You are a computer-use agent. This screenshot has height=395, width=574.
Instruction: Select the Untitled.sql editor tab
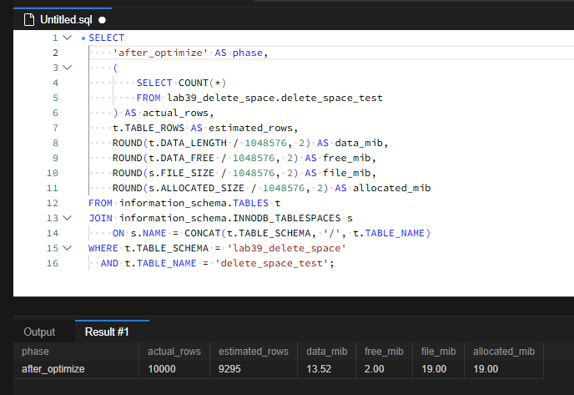click(63, 19)
